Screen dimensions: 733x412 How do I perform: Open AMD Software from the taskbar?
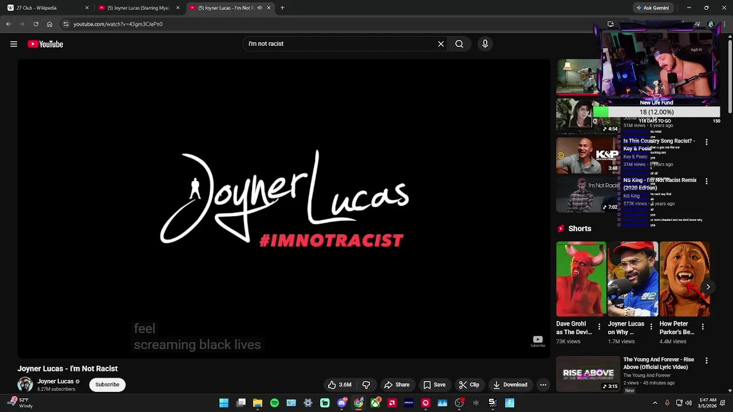tap(392, 403)
